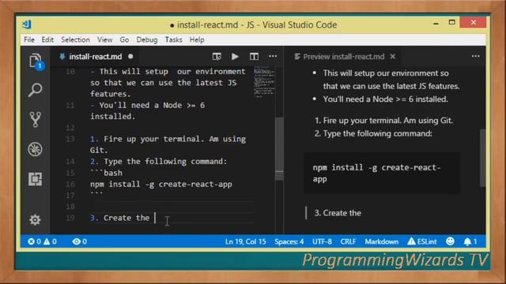The width and height of the screenshot is (506, 284).
Task: Click UTF-8 encoding in status bar
Action: [x=322, y=241]
